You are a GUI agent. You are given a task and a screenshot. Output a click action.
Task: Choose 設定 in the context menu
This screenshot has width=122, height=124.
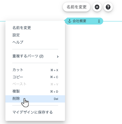[35, 35]
